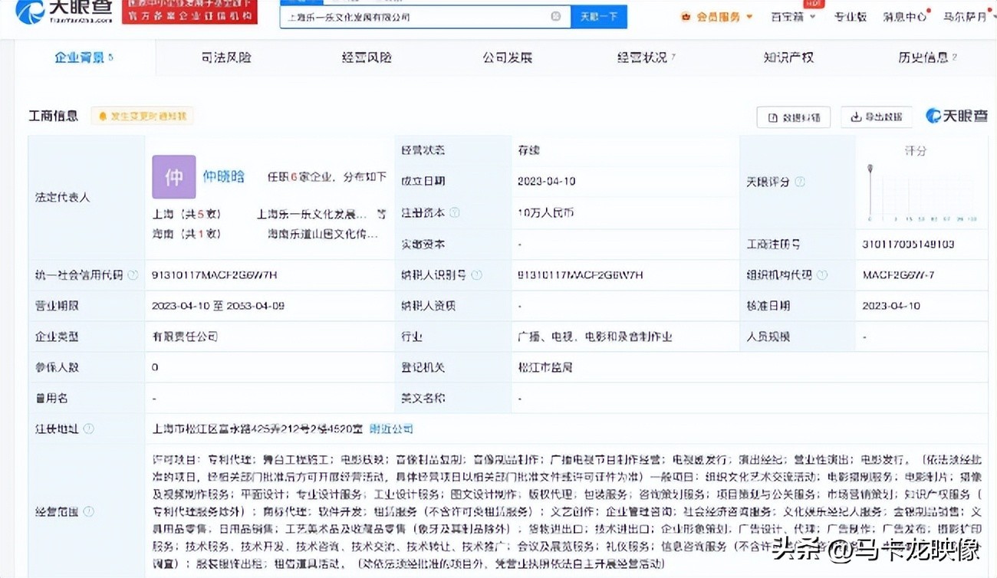Expand the 马尔萨月 user account menu
This screenshot has height=578, width=997.
click(x=968, y=16)
